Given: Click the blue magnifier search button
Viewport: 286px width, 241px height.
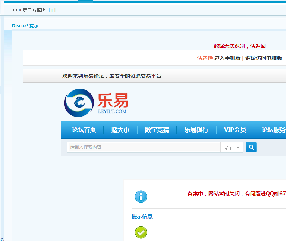Looking at the screenshot, I should pos(251,147).
